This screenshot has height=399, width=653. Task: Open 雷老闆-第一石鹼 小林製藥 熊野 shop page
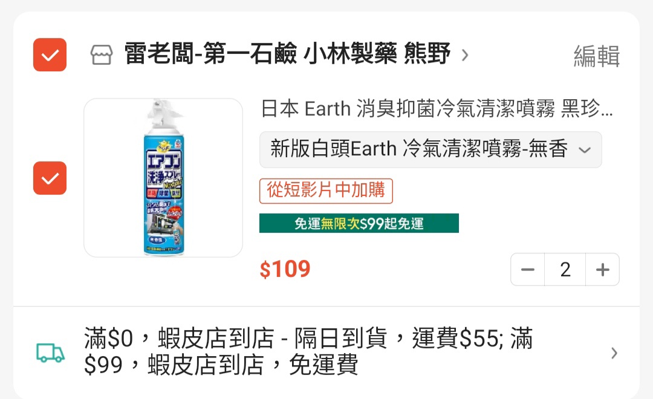pyautogui.click(x=287, y=54)
